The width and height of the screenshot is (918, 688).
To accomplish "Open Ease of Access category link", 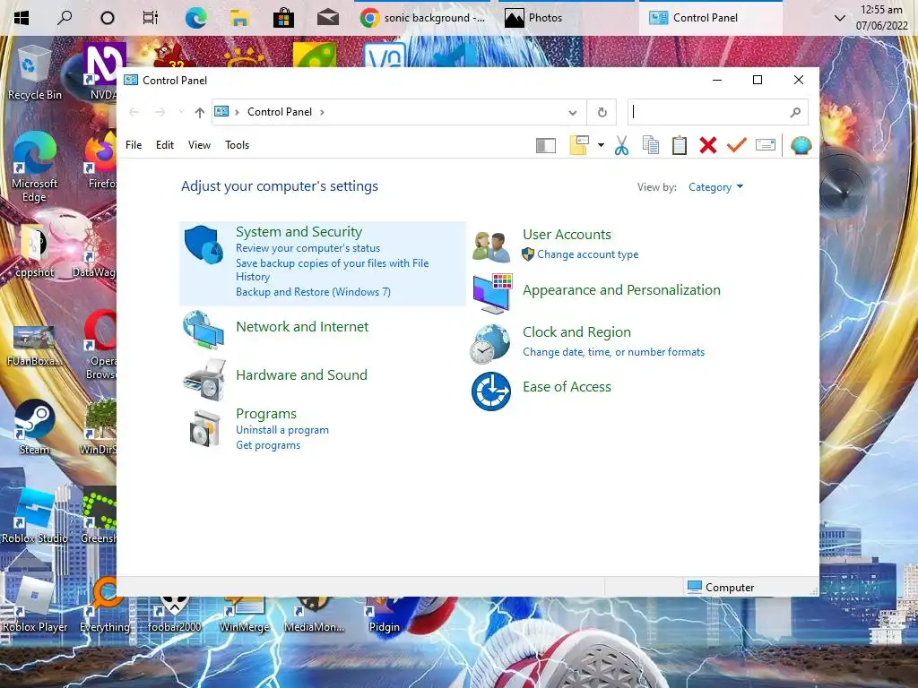I will (567, 387).
